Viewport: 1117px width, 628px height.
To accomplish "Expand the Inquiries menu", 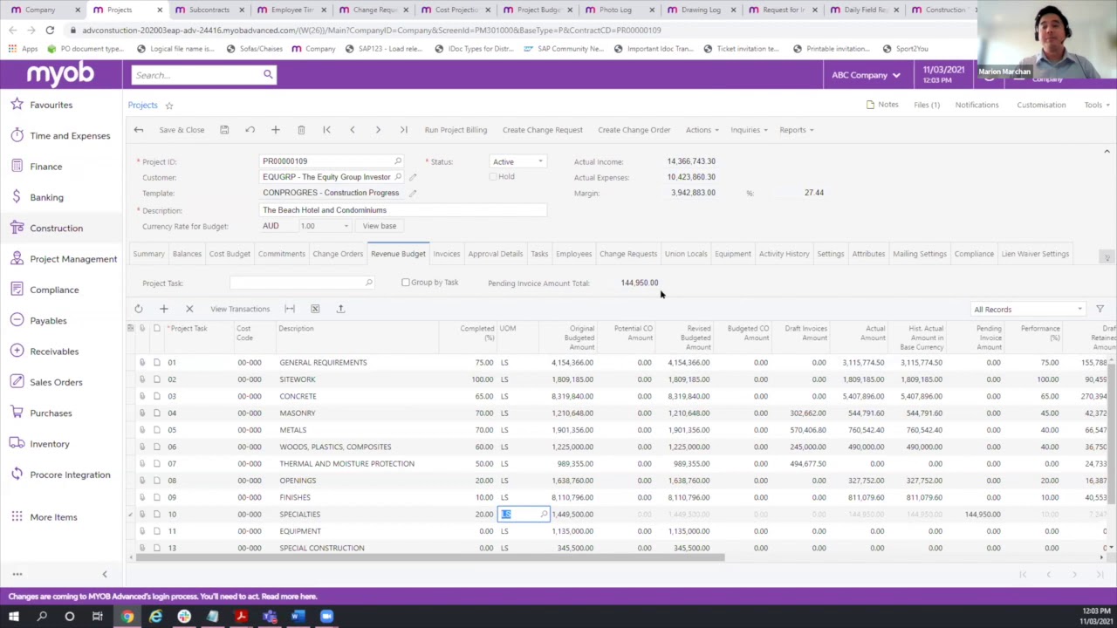I will 749,130.
